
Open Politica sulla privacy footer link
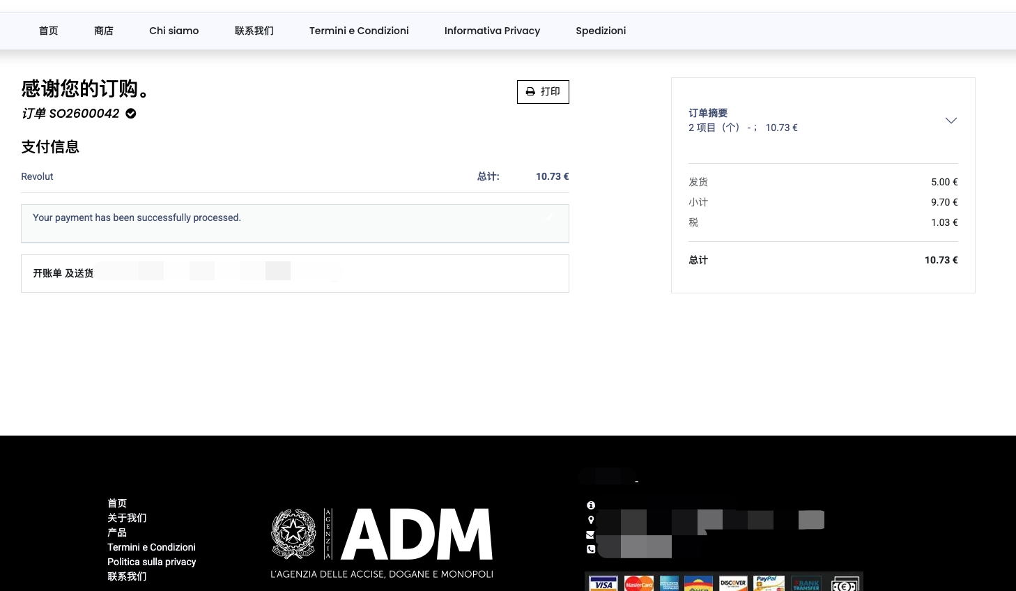coord(151,562)
